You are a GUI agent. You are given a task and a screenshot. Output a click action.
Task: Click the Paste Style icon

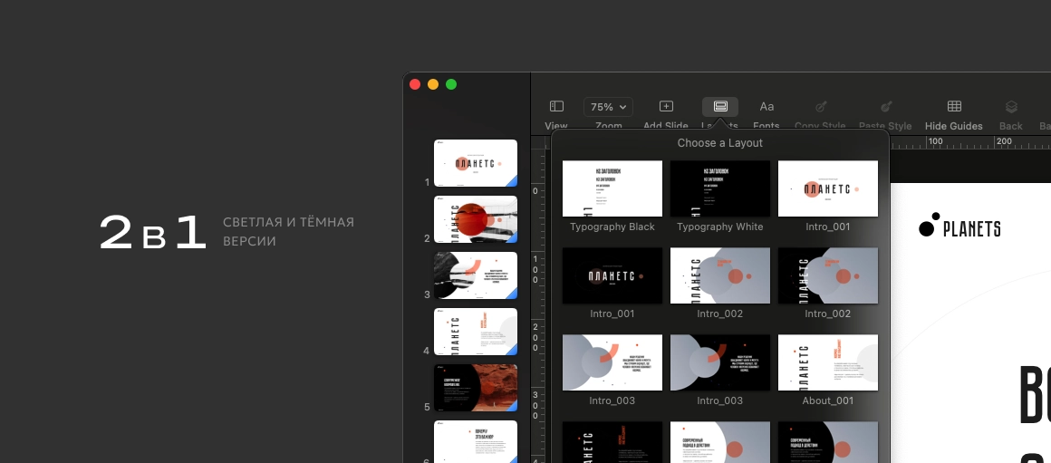[885, 107]
